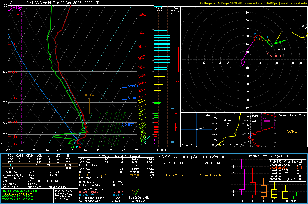Click the '6 km' height marker
Screen dimensions: 308x204
pyautogui.click(x=15, y=98)
